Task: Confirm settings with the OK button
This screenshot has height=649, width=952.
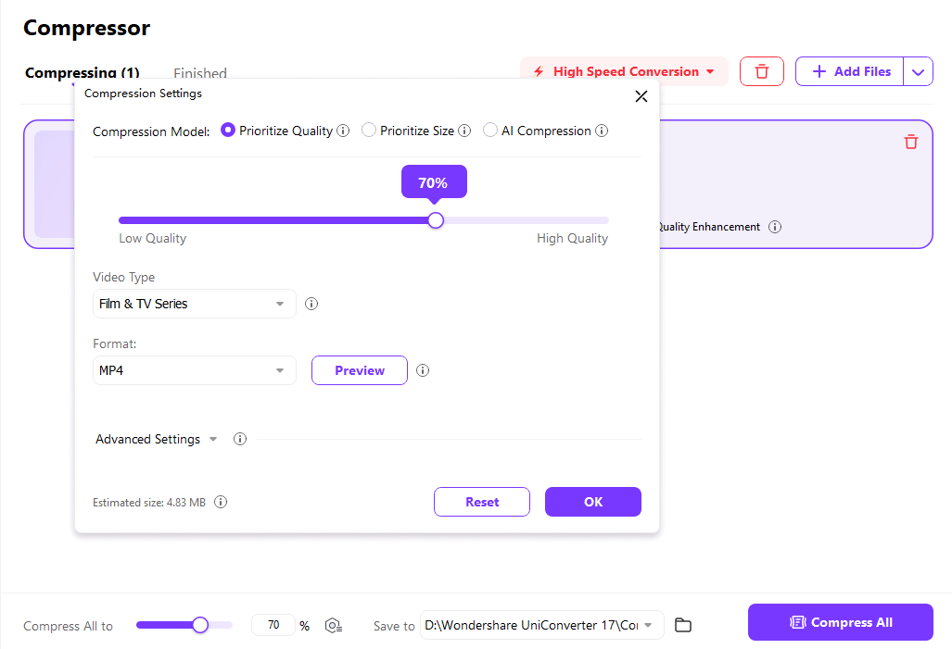Action: [593, 502]
